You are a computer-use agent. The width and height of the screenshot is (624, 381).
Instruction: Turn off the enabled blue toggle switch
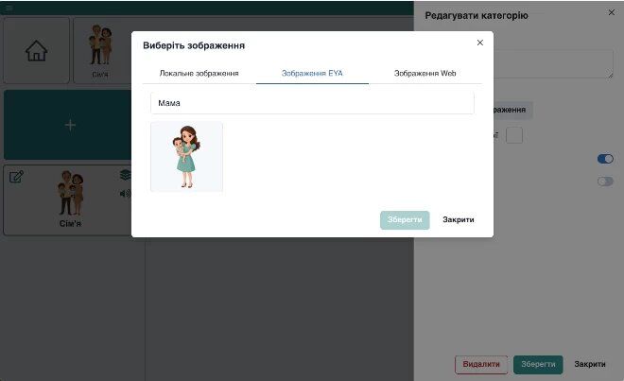(x=605, y=159)
